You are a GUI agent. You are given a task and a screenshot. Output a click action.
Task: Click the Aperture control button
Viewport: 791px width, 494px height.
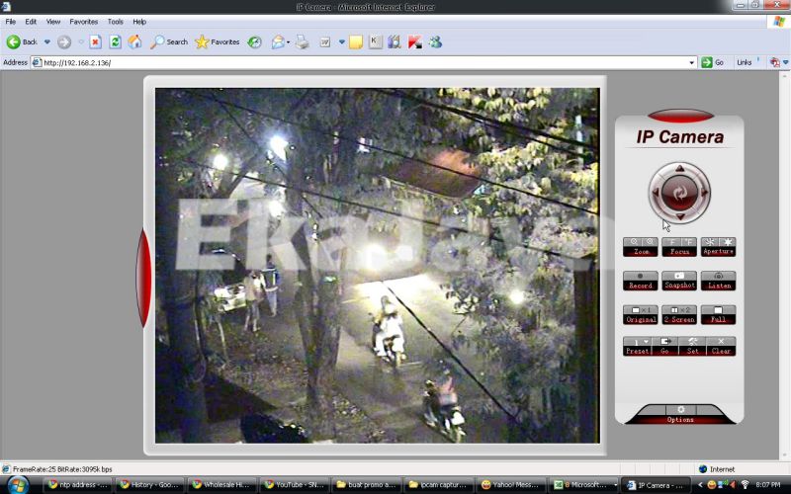click(718, 247)
